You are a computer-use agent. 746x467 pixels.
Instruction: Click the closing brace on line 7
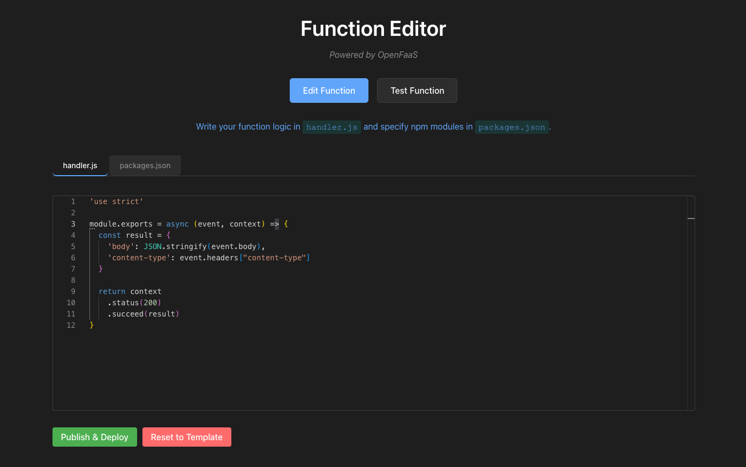[x=101, y=269]
